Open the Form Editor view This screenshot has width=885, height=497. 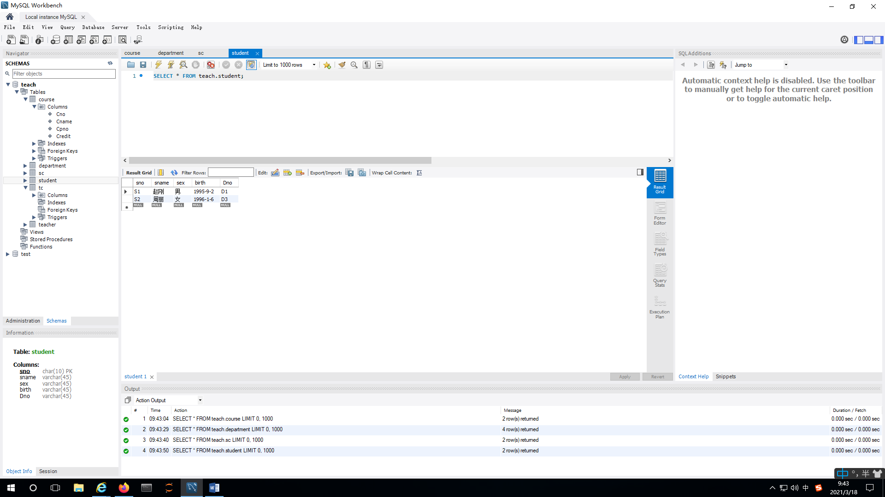[660, 214]
